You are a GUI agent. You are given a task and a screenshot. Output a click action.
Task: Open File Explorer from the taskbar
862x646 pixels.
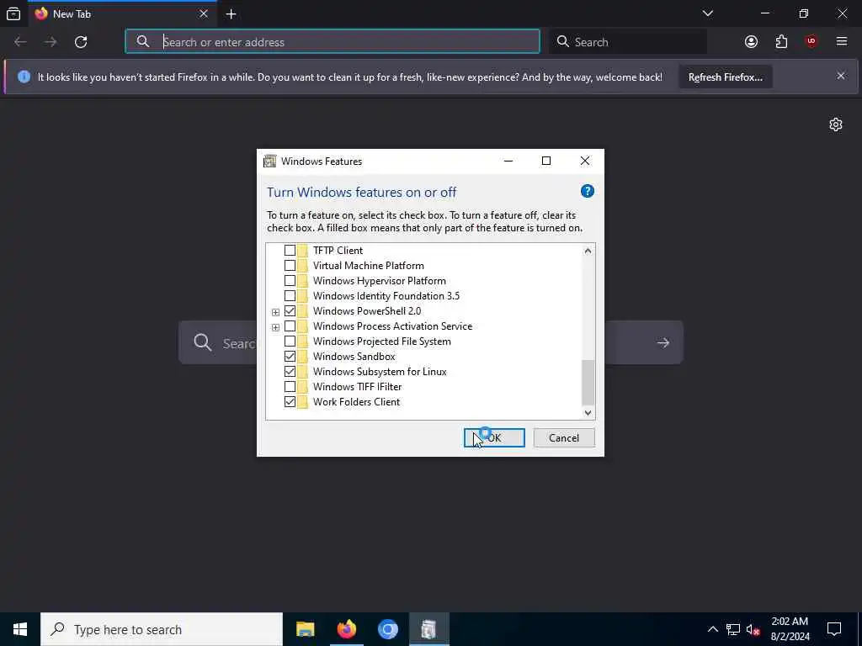305,629
